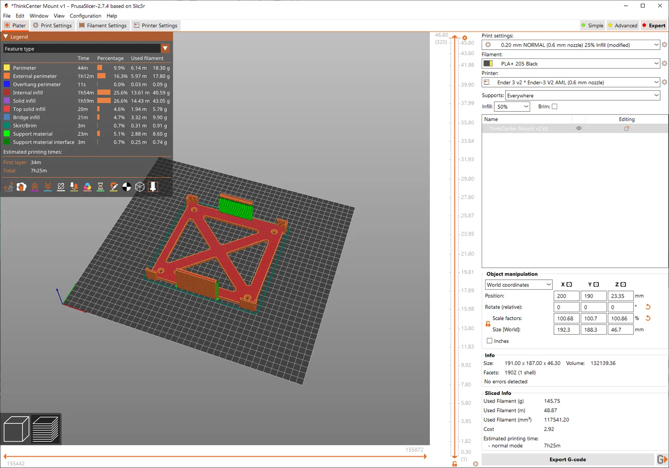
Task: Toggle the seams broken-link icon
Action: click(61, 187)
